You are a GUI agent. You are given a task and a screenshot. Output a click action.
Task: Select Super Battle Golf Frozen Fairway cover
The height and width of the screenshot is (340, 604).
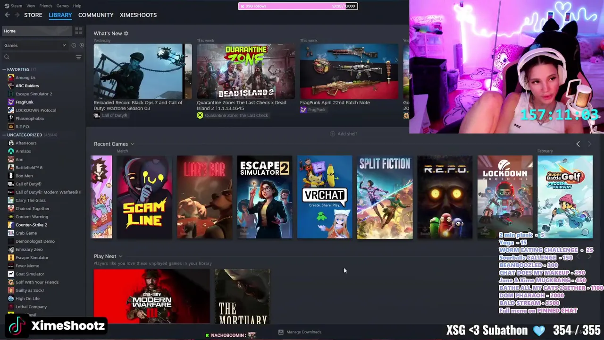coord(565,197)
